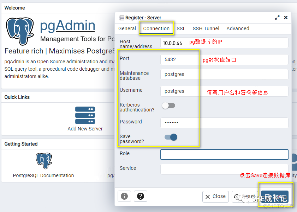
Task: Click the Port input field
Action: (224, 60)
